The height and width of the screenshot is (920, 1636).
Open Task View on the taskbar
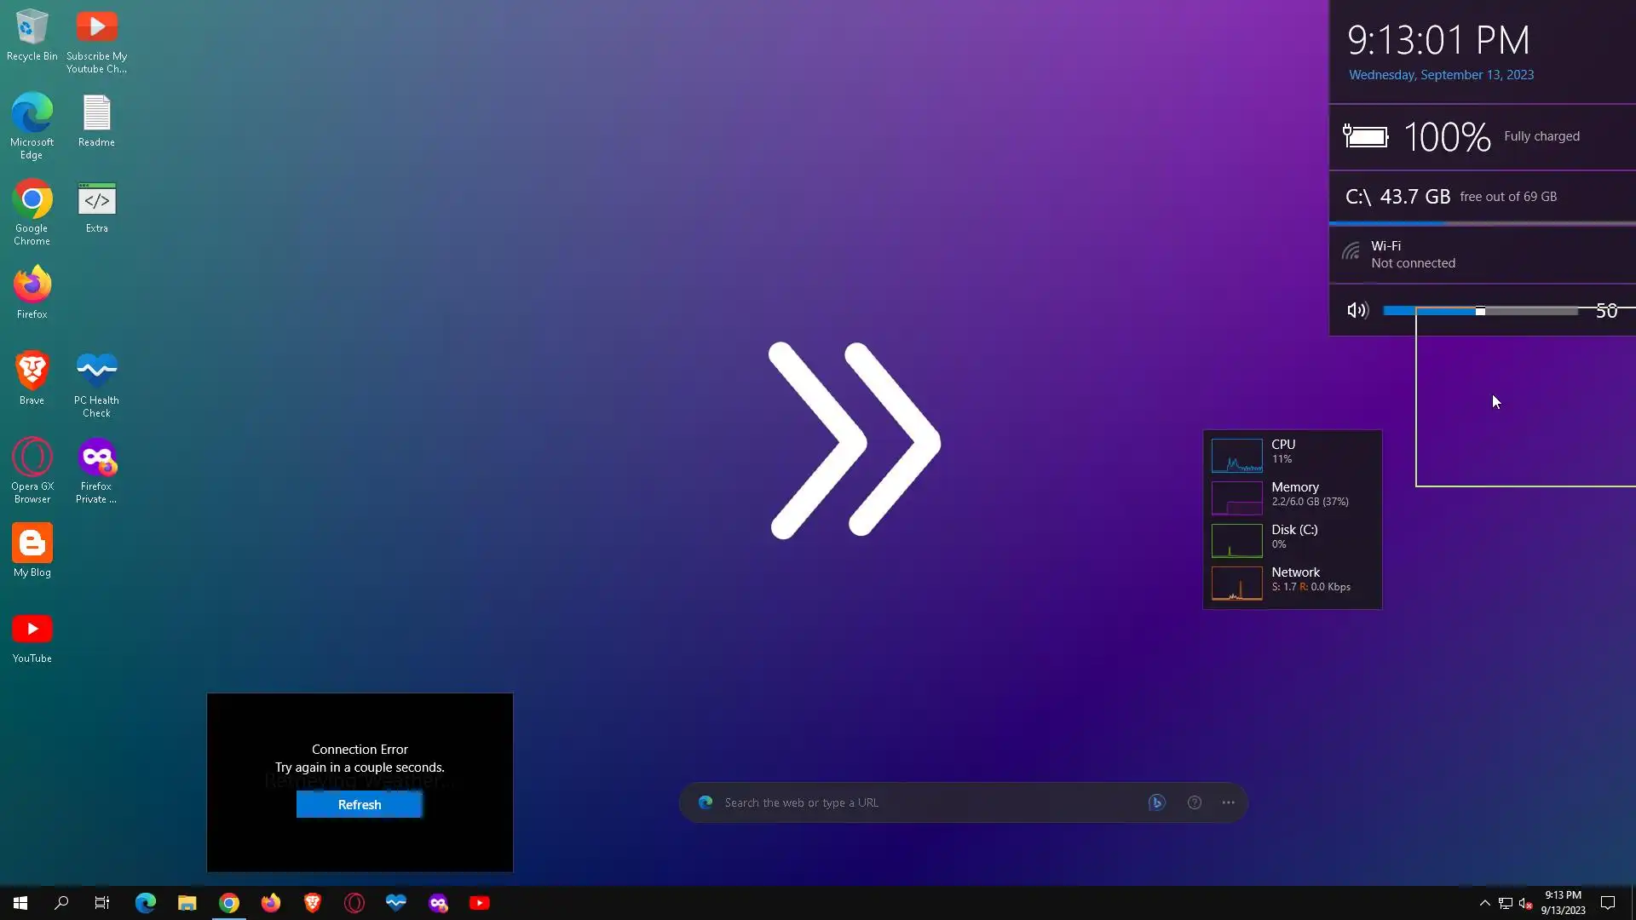click(102, 903)
